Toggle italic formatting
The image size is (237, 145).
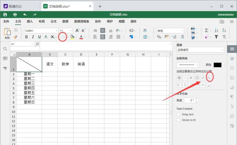[x=33, y=37]
